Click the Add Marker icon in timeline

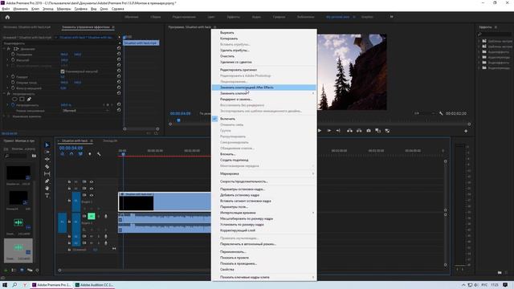[x=90, y=154]
